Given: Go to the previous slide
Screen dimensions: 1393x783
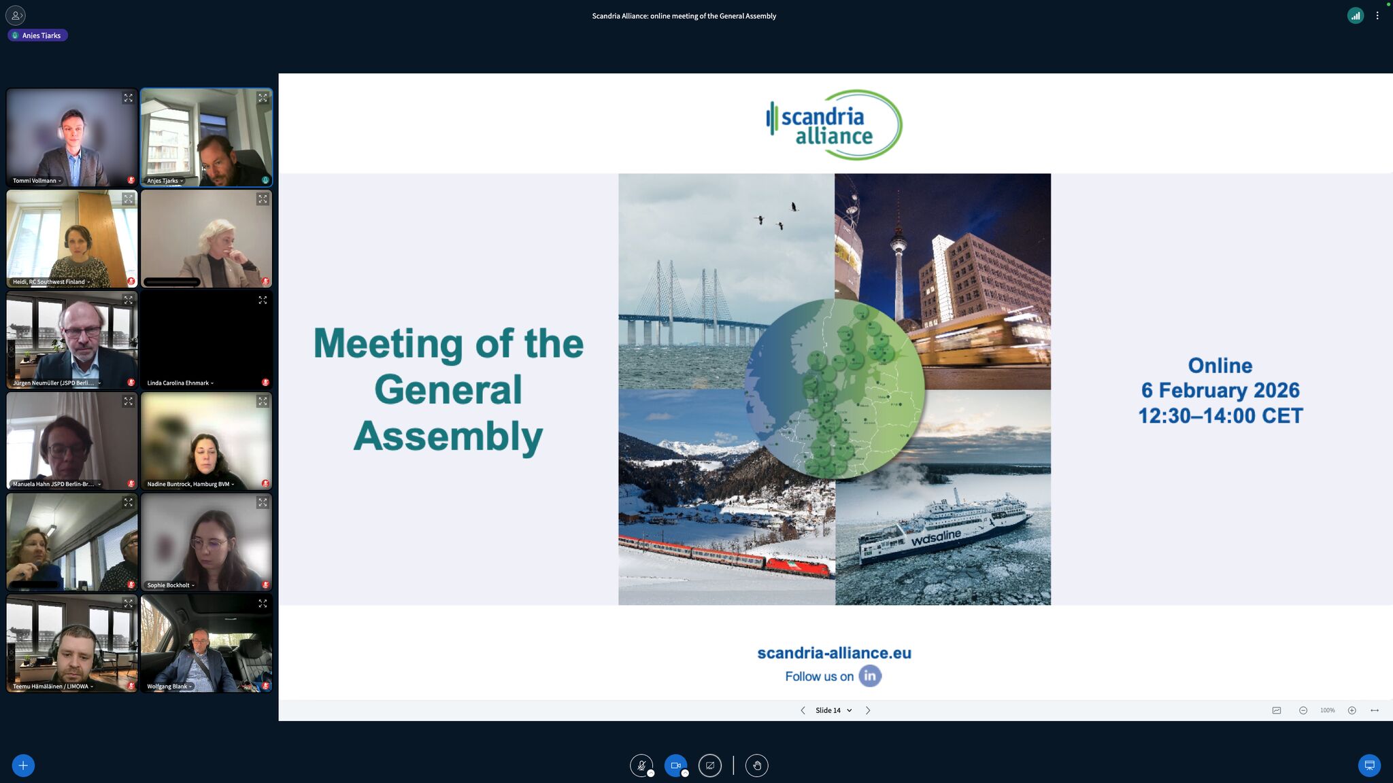Looking at the screenshot, I should [803, 710].
